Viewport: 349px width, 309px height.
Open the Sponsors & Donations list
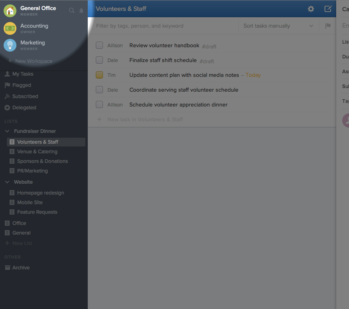coord(42,161)
